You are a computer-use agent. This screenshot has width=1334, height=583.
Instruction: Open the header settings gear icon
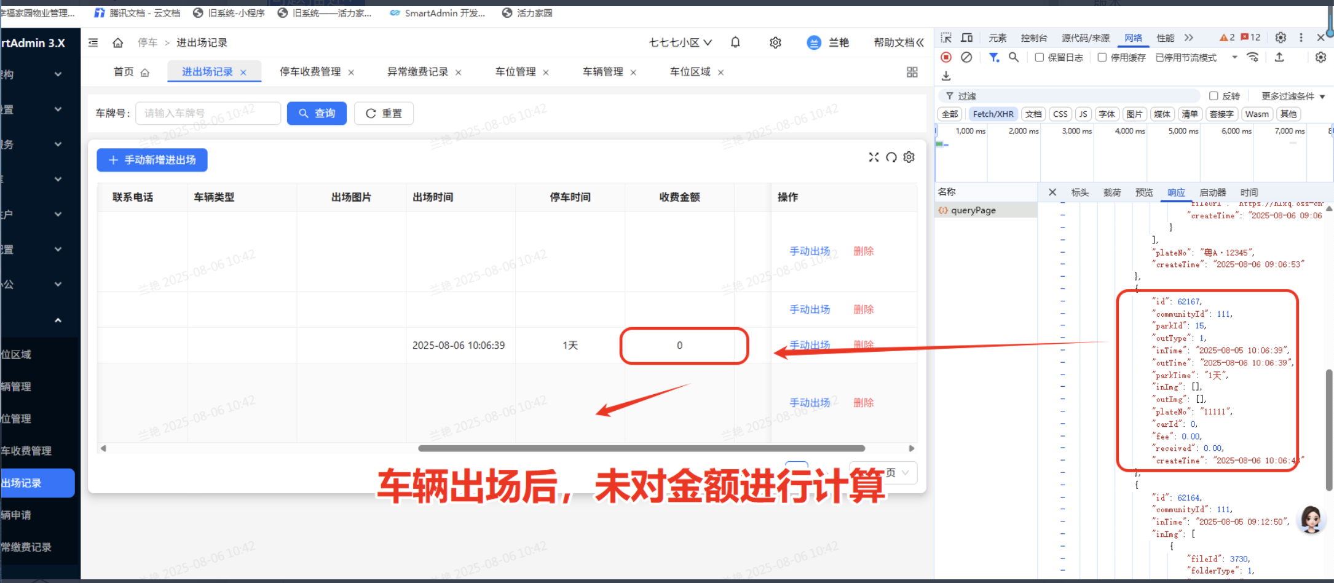(775, 42)
